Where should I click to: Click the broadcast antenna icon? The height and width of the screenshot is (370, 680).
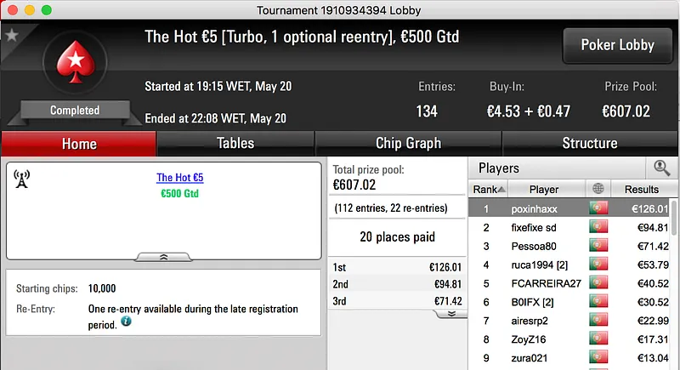(x=23, y=179)
